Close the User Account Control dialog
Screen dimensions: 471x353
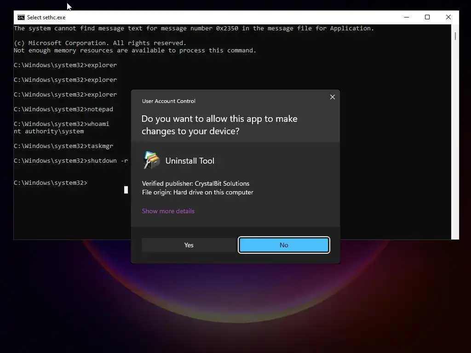332,97
